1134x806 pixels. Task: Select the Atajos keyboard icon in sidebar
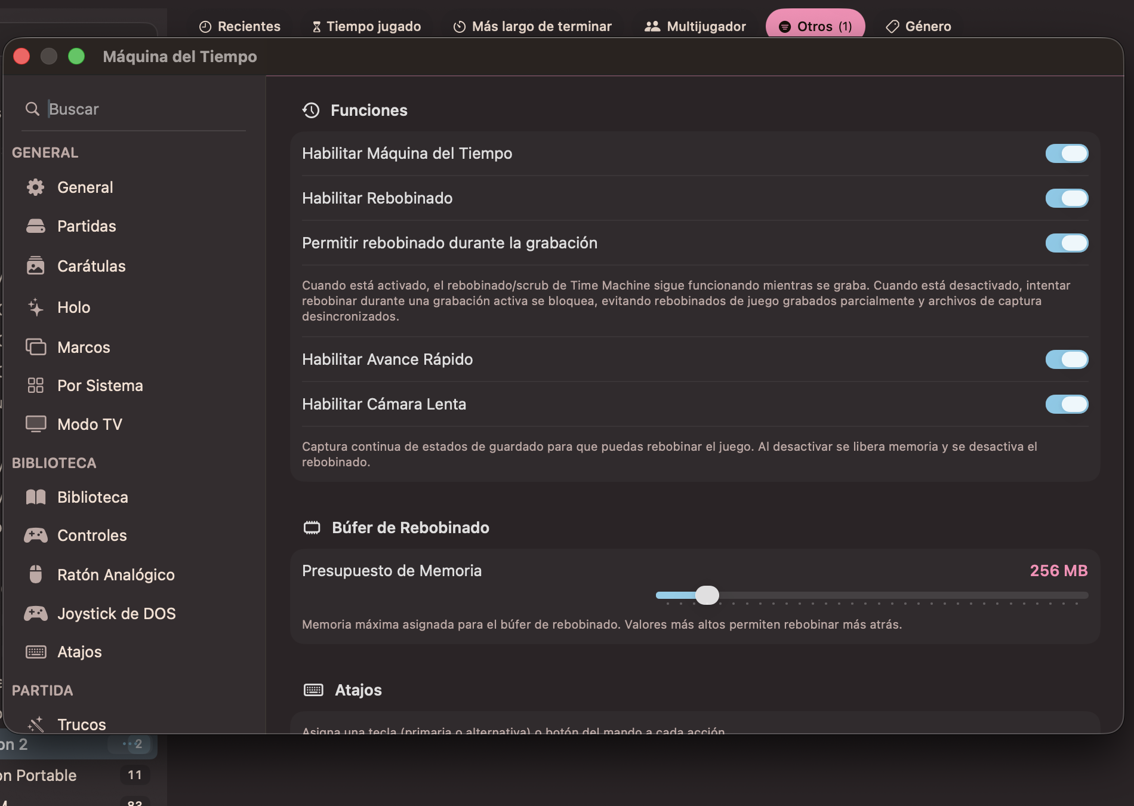pyautogui.click(x=35, y=651)
